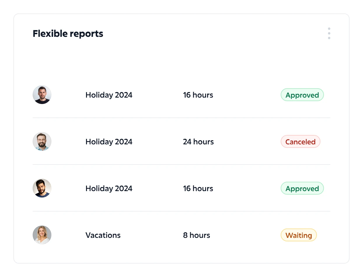This screenshot has width=363, height=277.
Task: Click Holiday 2024 next to the navy-shirt man avatar
Action: pyautogui.click(x=109, y=188)
